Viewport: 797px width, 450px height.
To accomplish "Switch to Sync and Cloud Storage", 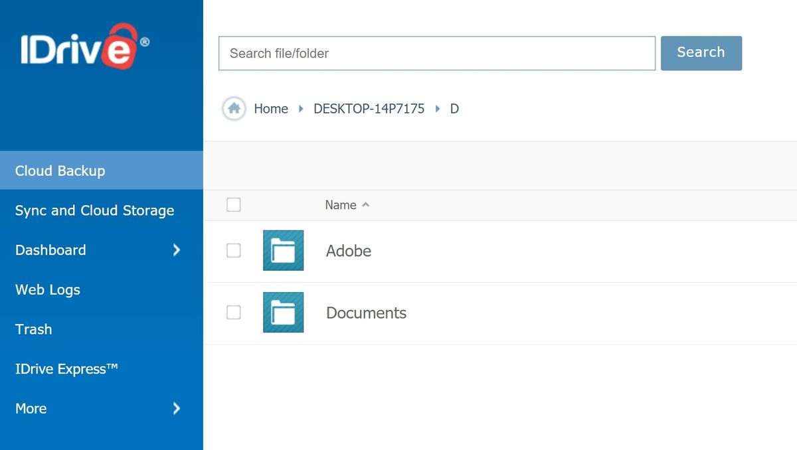I will click(94, 210).
